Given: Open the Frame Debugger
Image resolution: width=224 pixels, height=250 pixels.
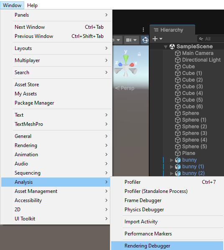Looking at the screenshot, I should 167,200.
